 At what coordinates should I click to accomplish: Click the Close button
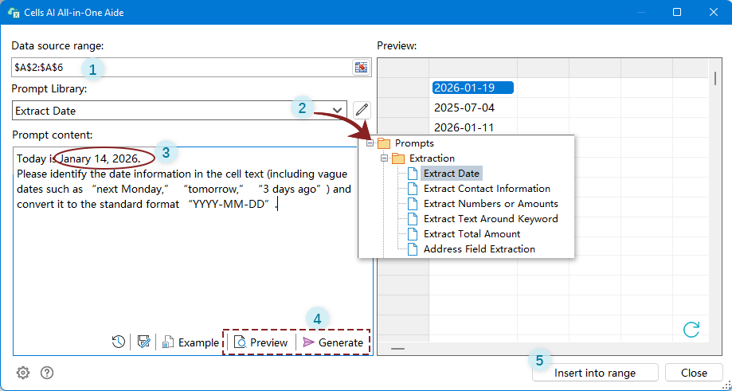click(694, 373)
